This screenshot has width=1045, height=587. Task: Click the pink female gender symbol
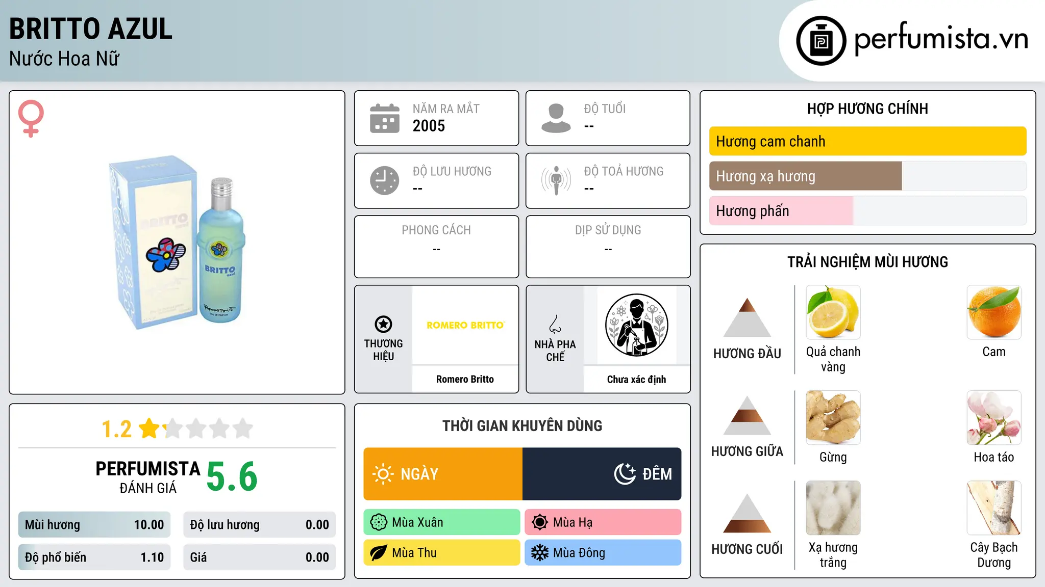click(31, 118)
